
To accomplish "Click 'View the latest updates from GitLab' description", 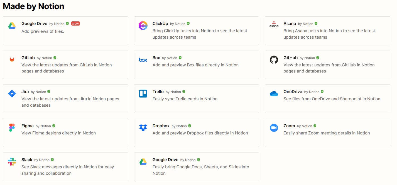I will [67, 68].
